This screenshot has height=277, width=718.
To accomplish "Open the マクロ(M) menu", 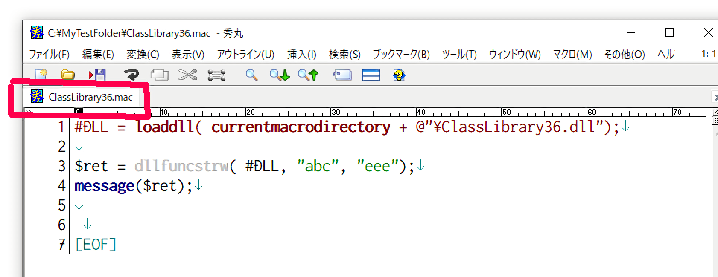I will (572, 55).
